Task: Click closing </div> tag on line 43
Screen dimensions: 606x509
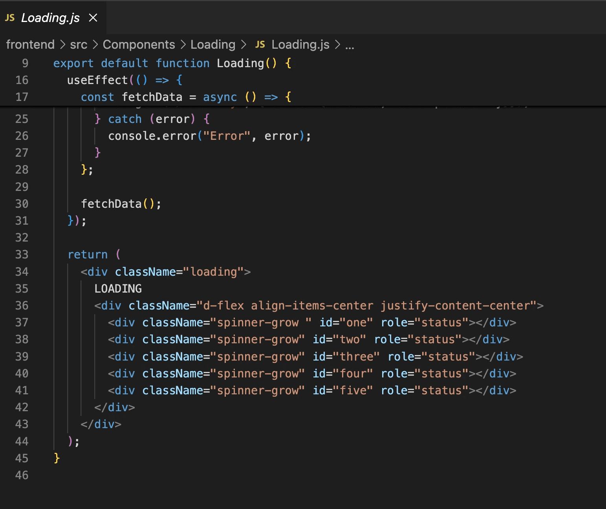Action: (x=101, y=424)
